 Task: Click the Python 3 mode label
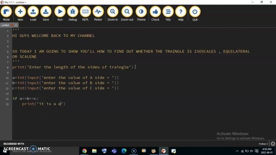coord(263,144)
